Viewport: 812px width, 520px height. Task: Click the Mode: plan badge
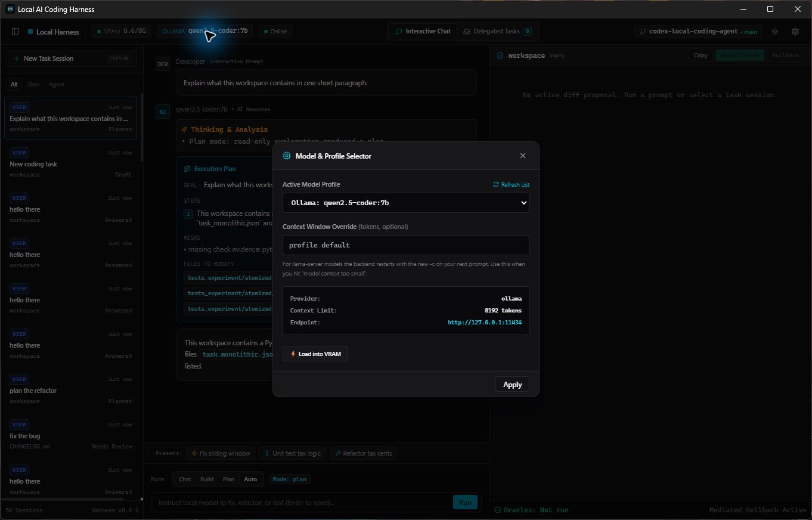pos(290,479)
